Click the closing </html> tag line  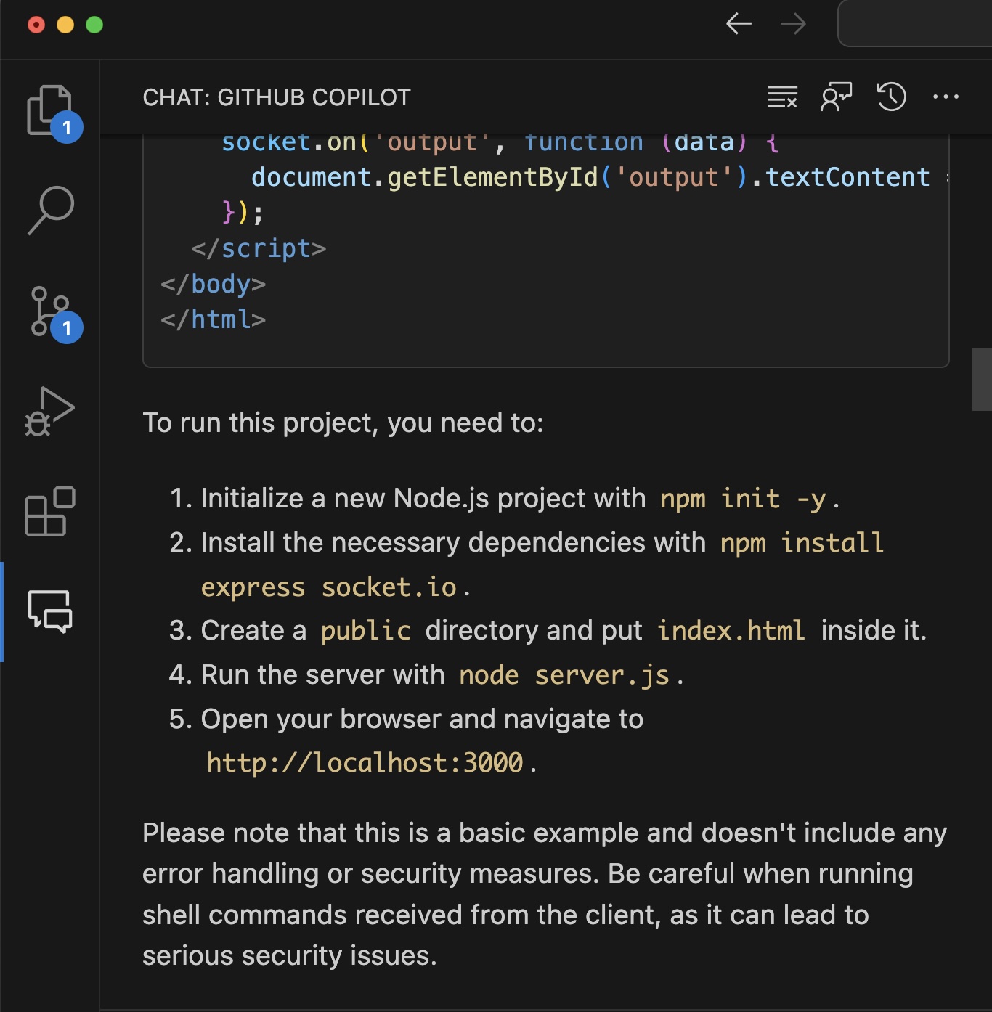click(214, 319)
